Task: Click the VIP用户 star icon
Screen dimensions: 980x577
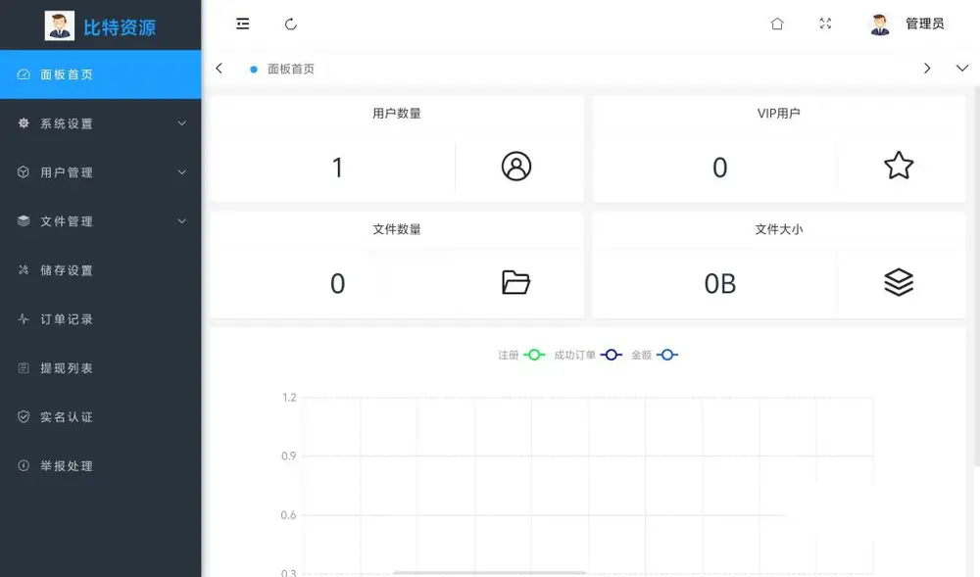Action: pyautogui.click(x=899, y=166)
